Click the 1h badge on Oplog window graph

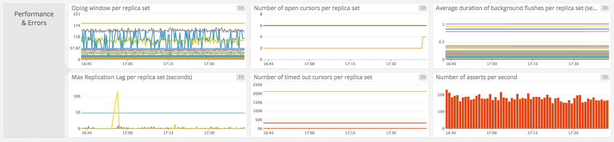[241, 8]
